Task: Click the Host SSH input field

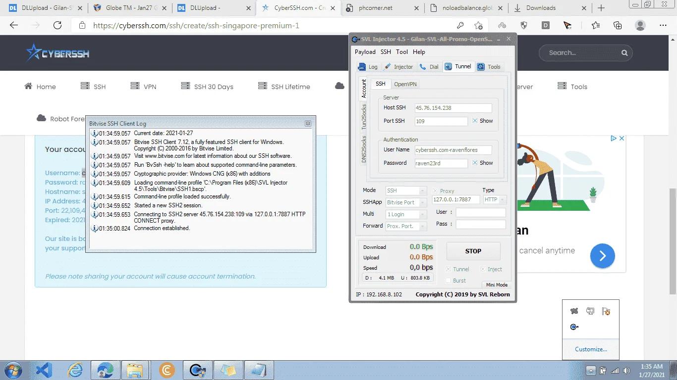Action: [x=453, y=108]
